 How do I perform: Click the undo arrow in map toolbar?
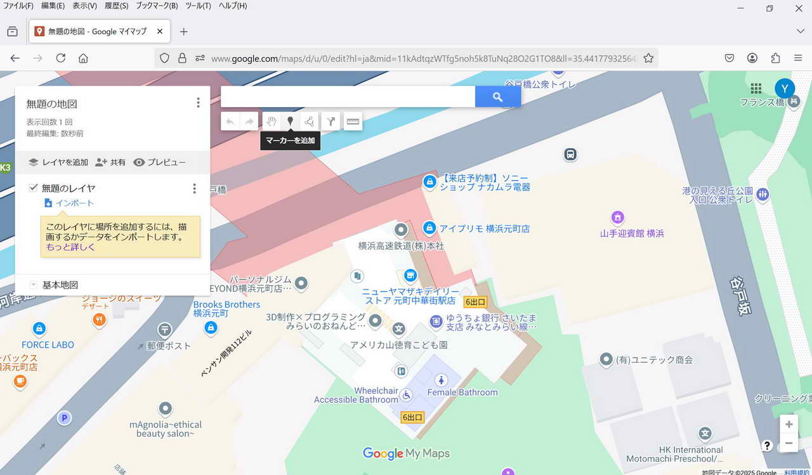[230, 121]
